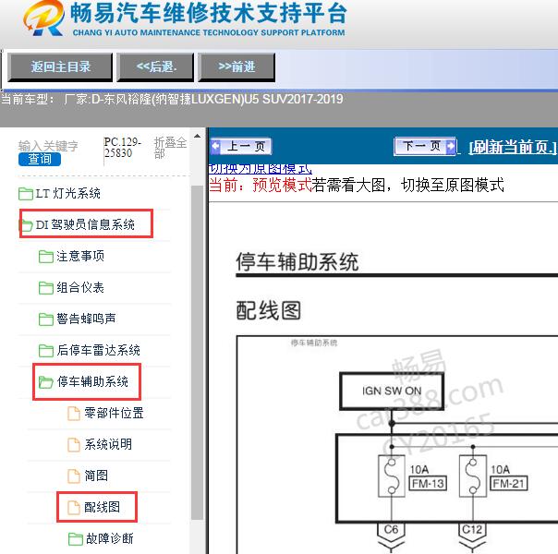Open the 注意事项 folder entry

[80, 256]
